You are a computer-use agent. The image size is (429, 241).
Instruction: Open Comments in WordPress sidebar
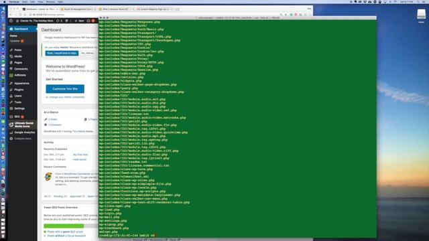[21, 69]
